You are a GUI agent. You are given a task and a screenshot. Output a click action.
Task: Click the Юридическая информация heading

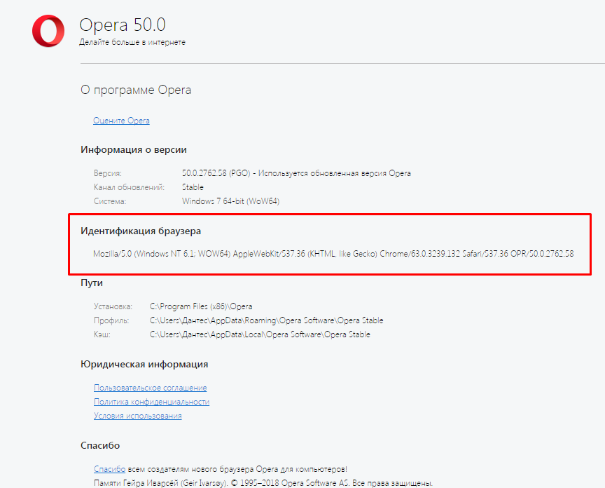144,365
